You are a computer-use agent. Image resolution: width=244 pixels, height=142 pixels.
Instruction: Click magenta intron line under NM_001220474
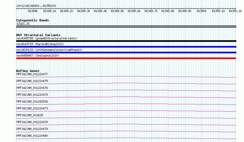tap(126, 97)
